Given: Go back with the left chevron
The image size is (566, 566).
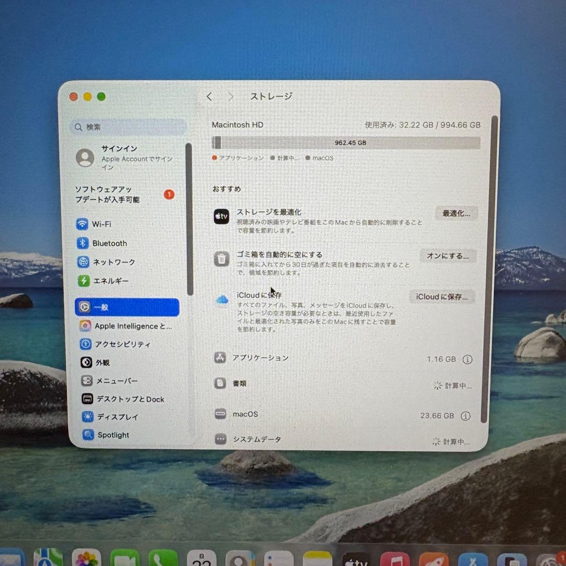Looking at the screenshot, I should (x=209, y=96).
